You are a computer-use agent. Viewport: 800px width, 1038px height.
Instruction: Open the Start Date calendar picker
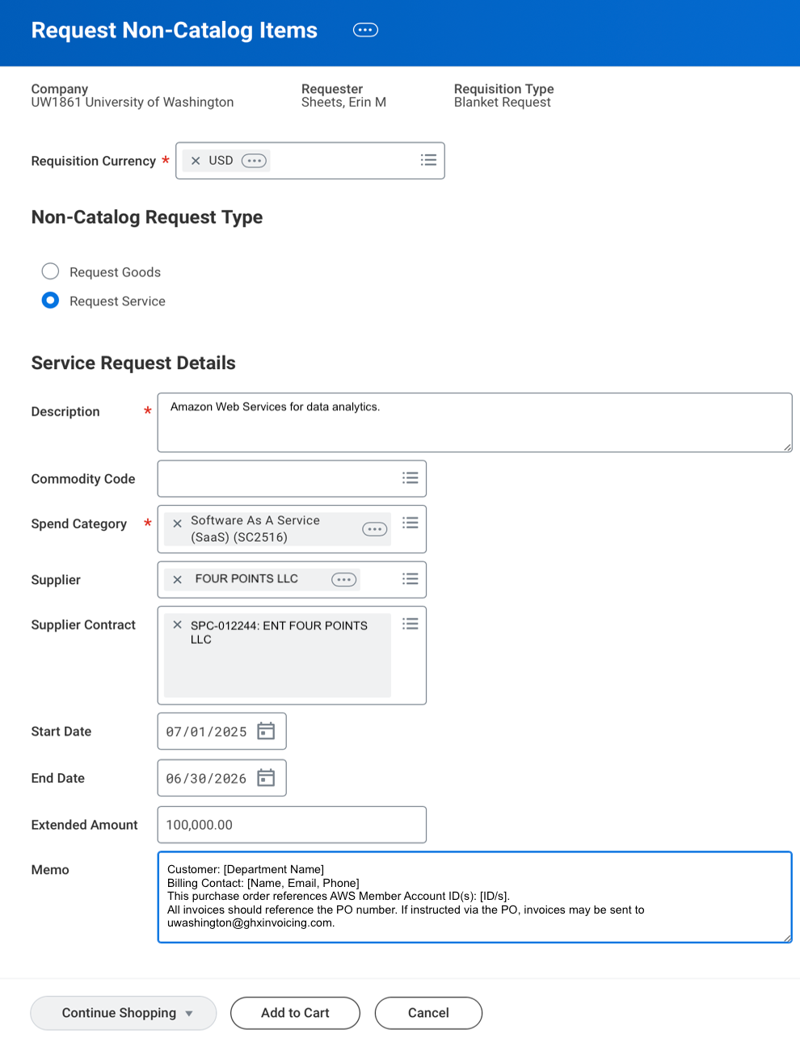(266, 730)
